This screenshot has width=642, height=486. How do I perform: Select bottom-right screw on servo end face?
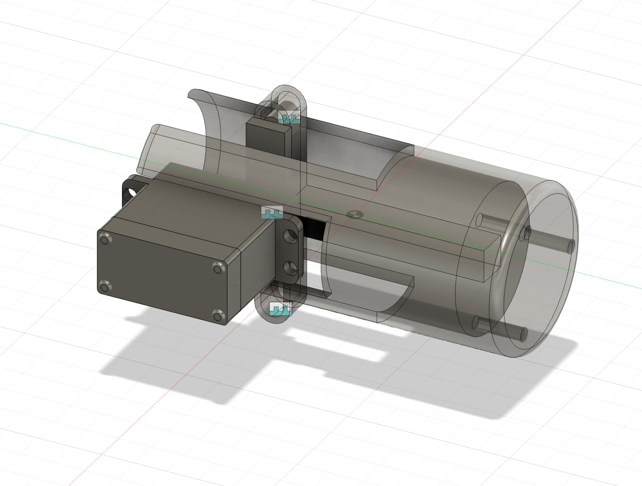(218, 315)
